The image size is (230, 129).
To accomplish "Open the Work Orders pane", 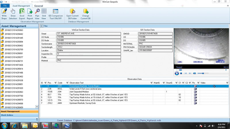I will (x=7, y=115).
